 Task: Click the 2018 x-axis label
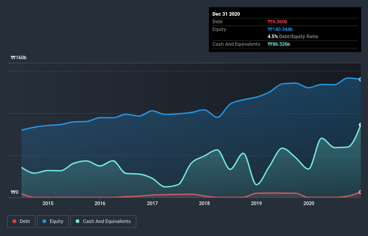(204, 203)
